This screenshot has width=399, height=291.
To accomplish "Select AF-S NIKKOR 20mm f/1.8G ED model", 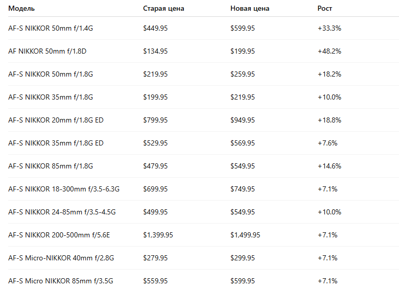I will click(x=56, y=120).
